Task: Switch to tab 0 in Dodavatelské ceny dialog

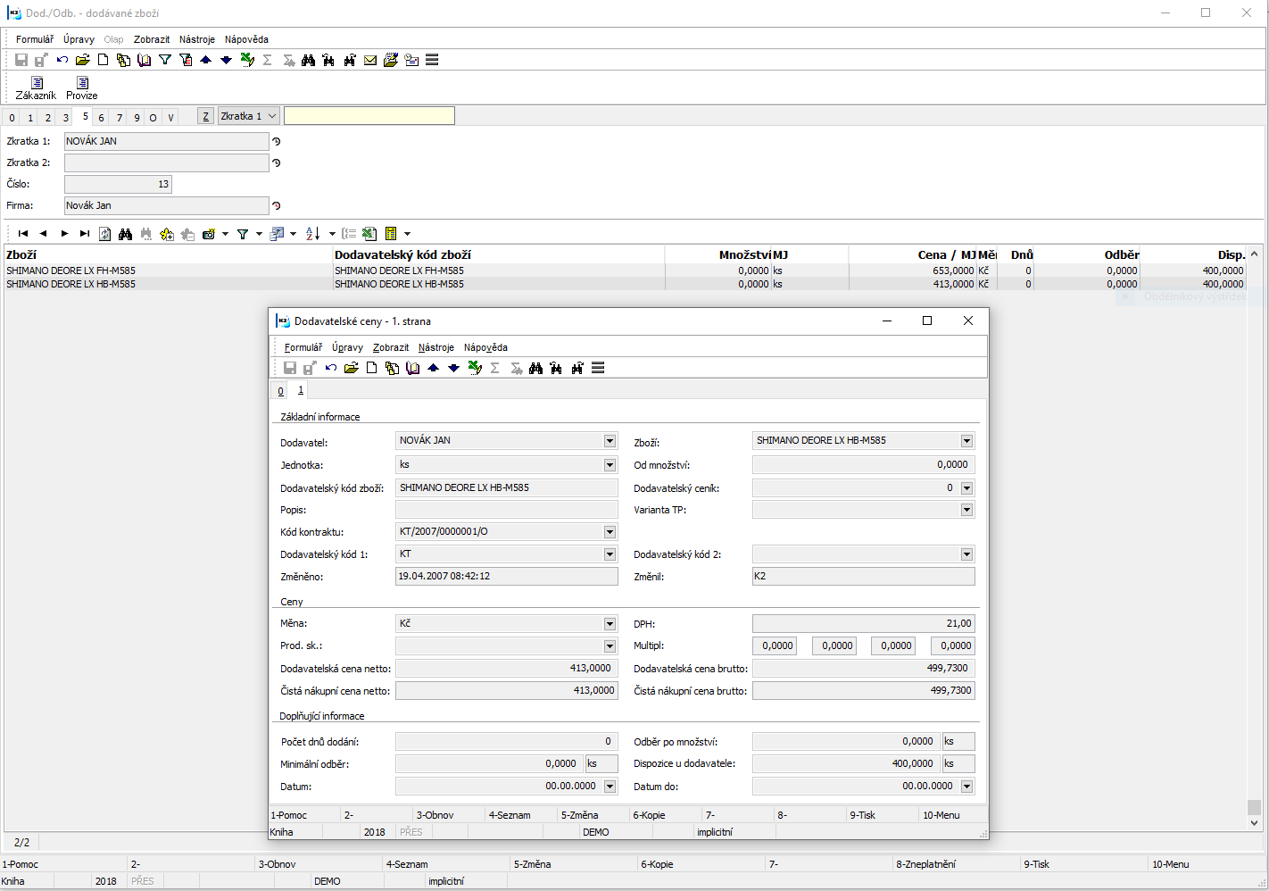Action: 280,391
